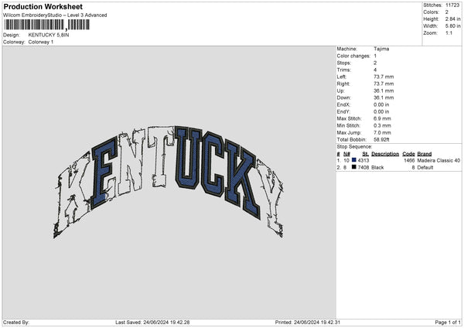The width and height of the screenshot is (464, 328).
Task: Click the Max Jump value 7.0 mm
Action: click(382, 132)
